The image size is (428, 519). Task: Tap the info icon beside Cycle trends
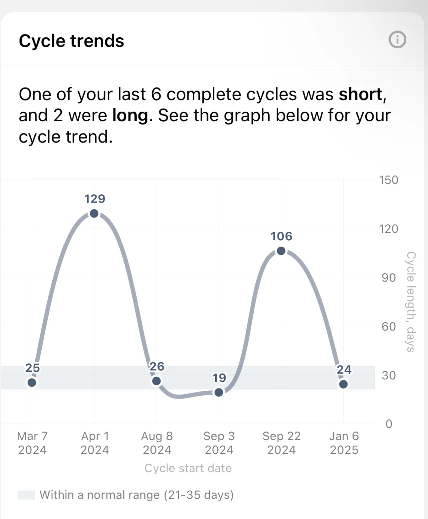(x=397, y=39)
